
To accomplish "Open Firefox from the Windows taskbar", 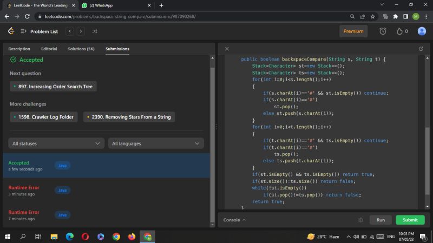I will tap(132, 237).
